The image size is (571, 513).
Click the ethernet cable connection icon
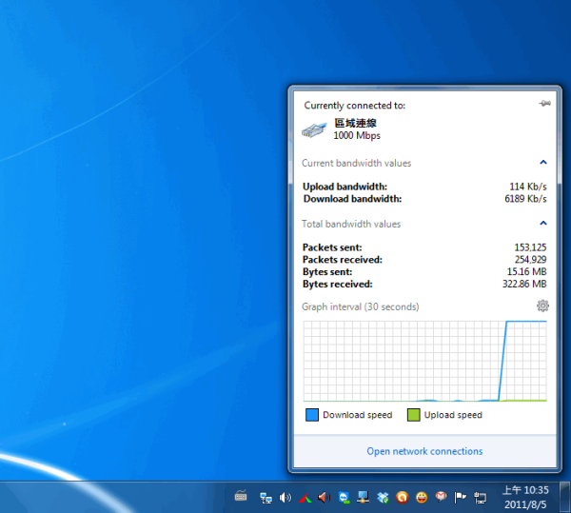(315, 128)
